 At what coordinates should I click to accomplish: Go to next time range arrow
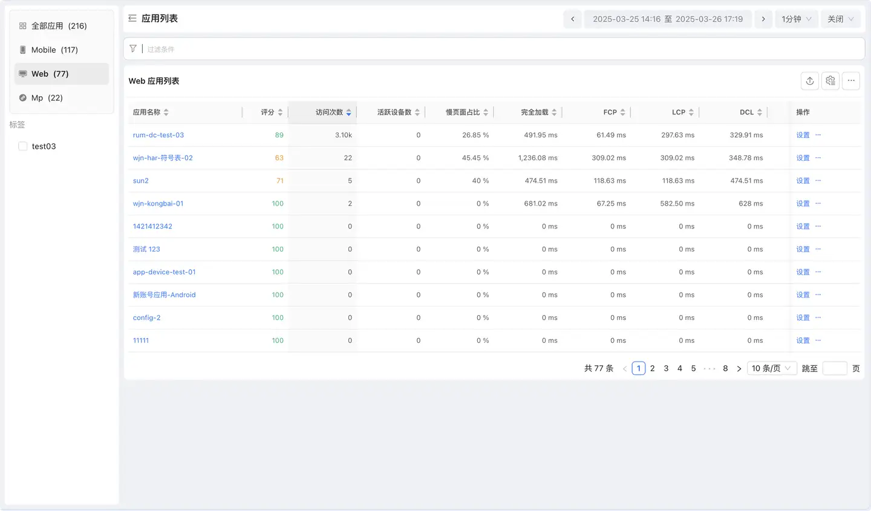tap(763, 19)
